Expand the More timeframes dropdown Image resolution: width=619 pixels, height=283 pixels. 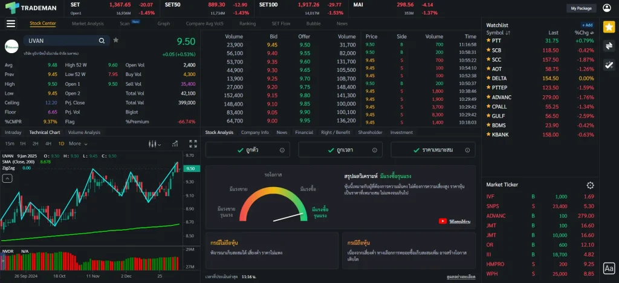point(78,144)
